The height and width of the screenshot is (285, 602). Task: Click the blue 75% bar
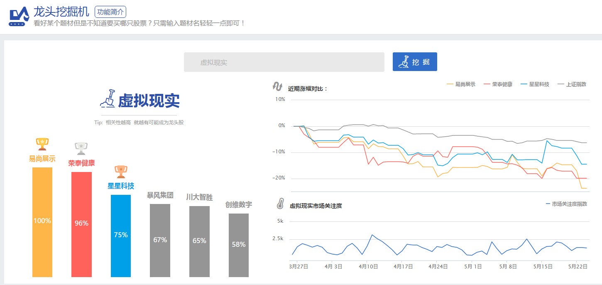(121, 236)
